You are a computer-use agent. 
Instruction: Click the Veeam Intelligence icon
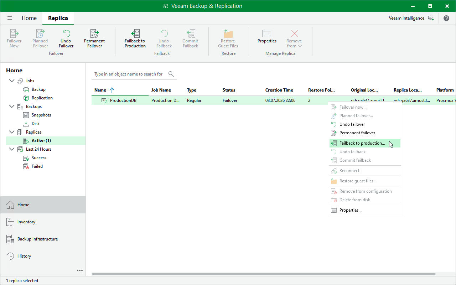click(431, 18)
